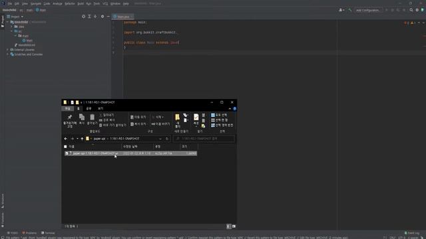Click the Paste icon in Explorer ribbon
The image size is (426, 239).
pyautogui.click(x=92, y=119)
